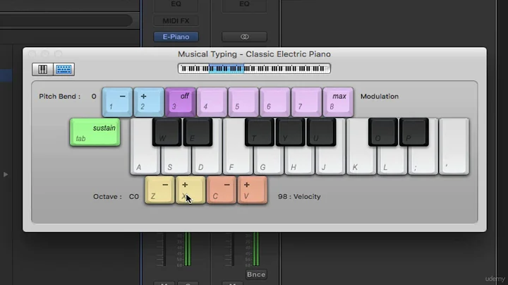508x285 pixels.
Task: Decrease velocity with the C key
Action: point(222,190)
